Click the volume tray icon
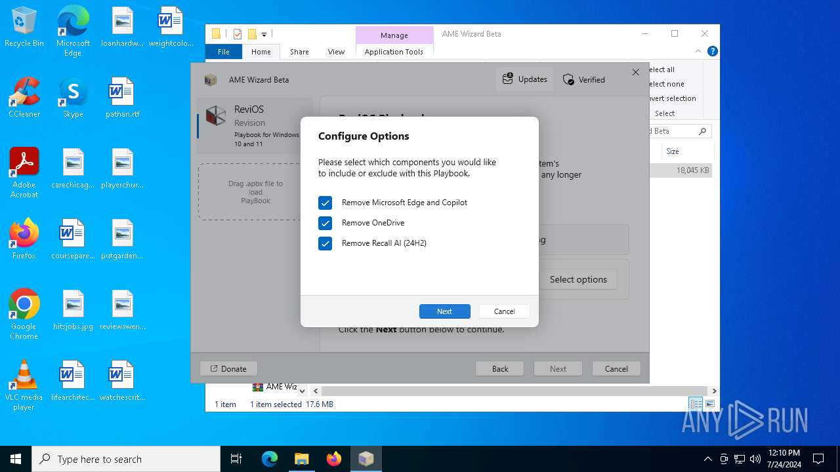The height and width of the screenshot is (472, 840). pos(755,459)
